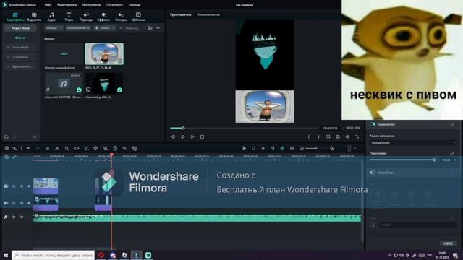Lock the top video track
The height and width of the screenshot is (260, 463).
[14, 186]
